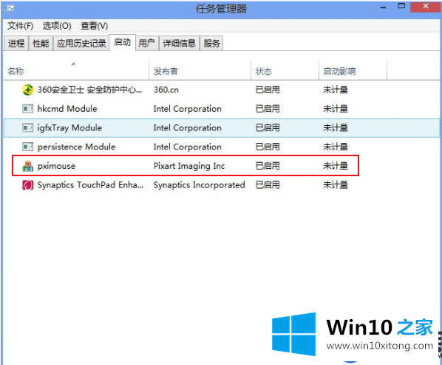The width and height of the screenshot is (442, 365).
Task: Click 未计量 impact in Synaptics TouchPad row
Action: tap(336, 185)
